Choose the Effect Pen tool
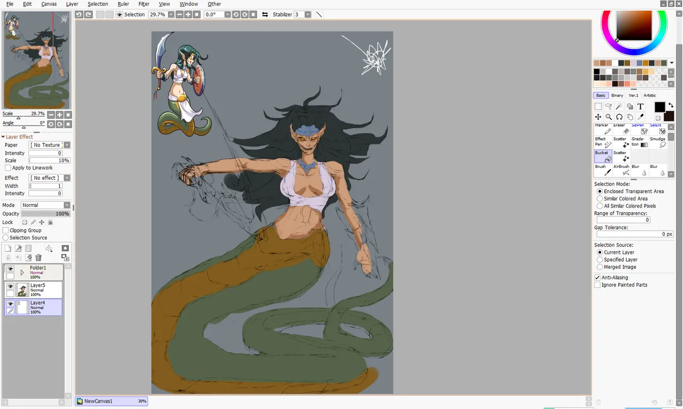Screen dimensions: 683x409 tap(603, 142)
